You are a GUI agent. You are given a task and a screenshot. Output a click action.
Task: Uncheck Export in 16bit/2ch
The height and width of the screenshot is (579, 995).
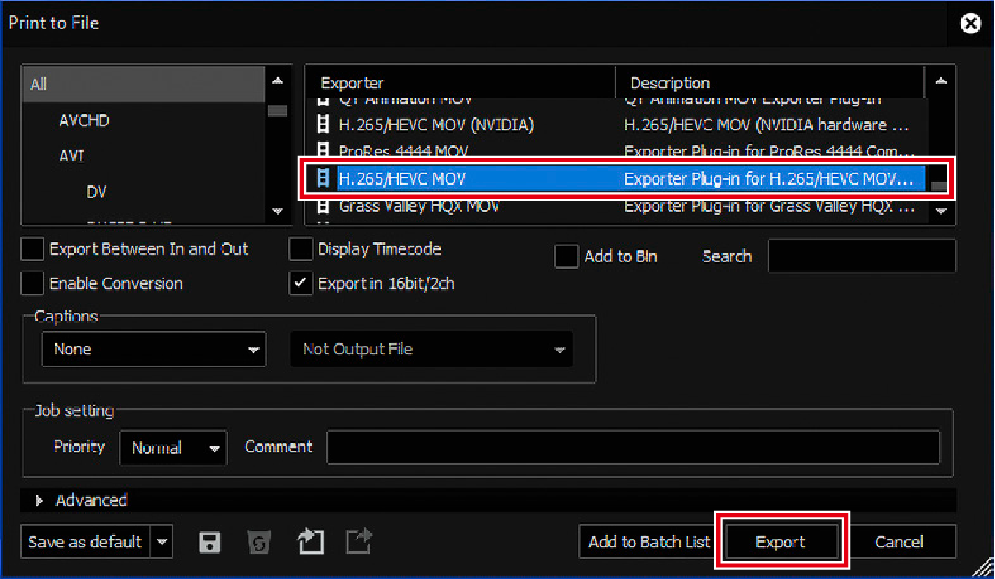pos(301,284)
